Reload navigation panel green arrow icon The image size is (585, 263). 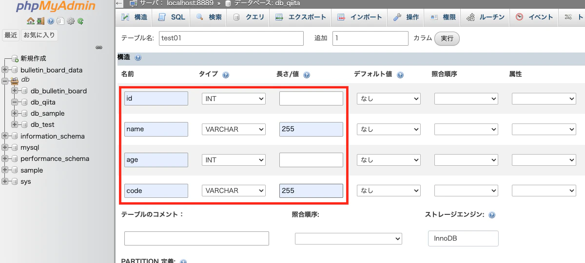point(80,21)
